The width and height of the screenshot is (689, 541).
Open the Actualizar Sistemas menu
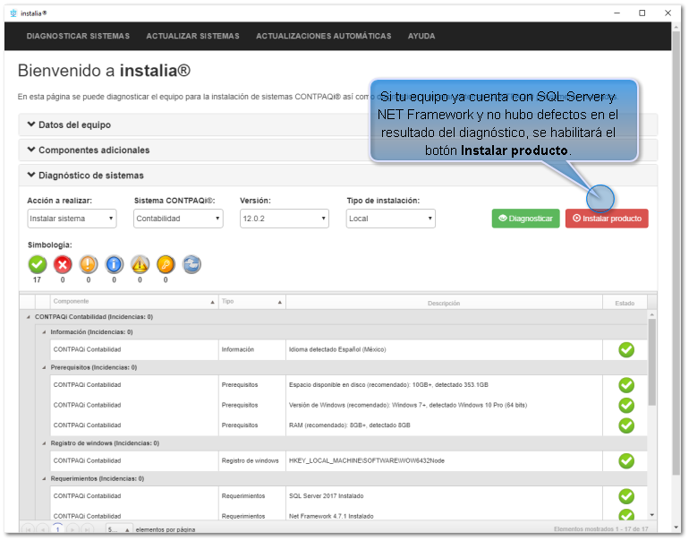point(192,37)
